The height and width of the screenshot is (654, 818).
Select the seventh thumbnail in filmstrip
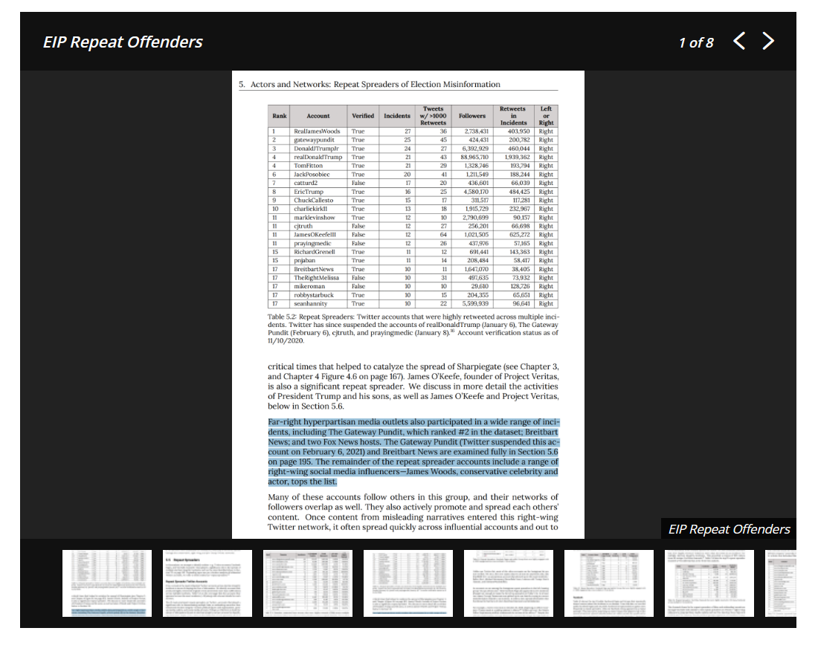point(709,583)
